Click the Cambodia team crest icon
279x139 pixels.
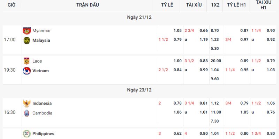[x=27, y=113]
